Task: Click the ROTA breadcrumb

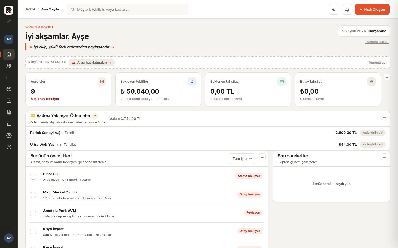Action: pyautogui.click(x=31, y=9)
